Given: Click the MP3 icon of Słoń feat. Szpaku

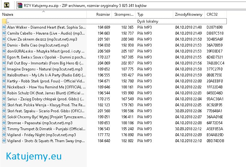Looking at the screenshot, I should (4, 111).
